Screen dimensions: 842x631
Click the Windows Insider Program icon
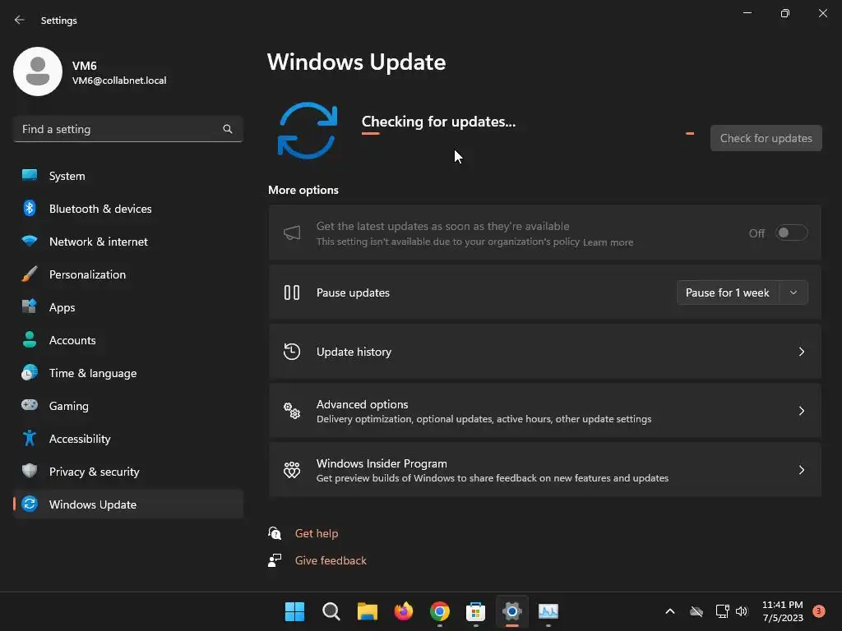292,470
